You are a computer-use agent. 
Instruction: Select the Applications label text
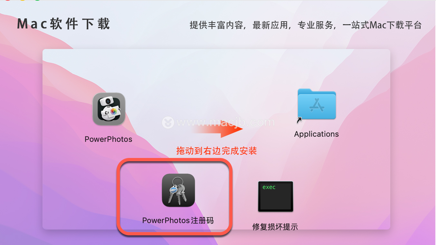(x=317, y=134)
